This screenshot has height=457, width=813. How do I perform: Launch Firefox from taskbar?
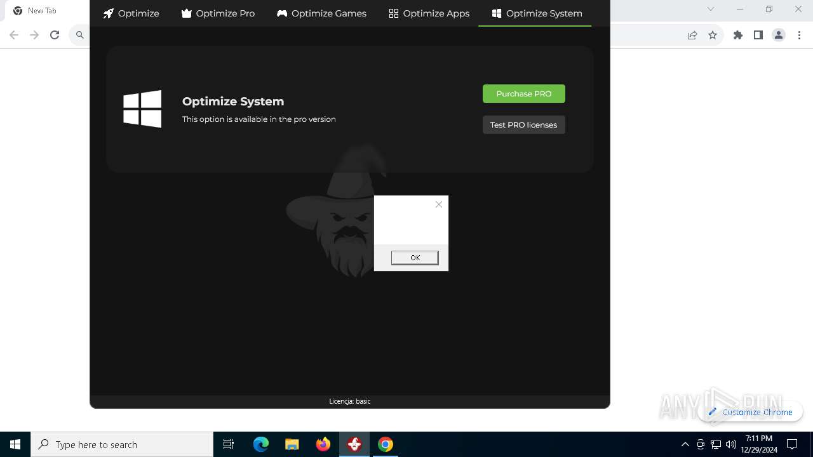(x=323, y=444)
